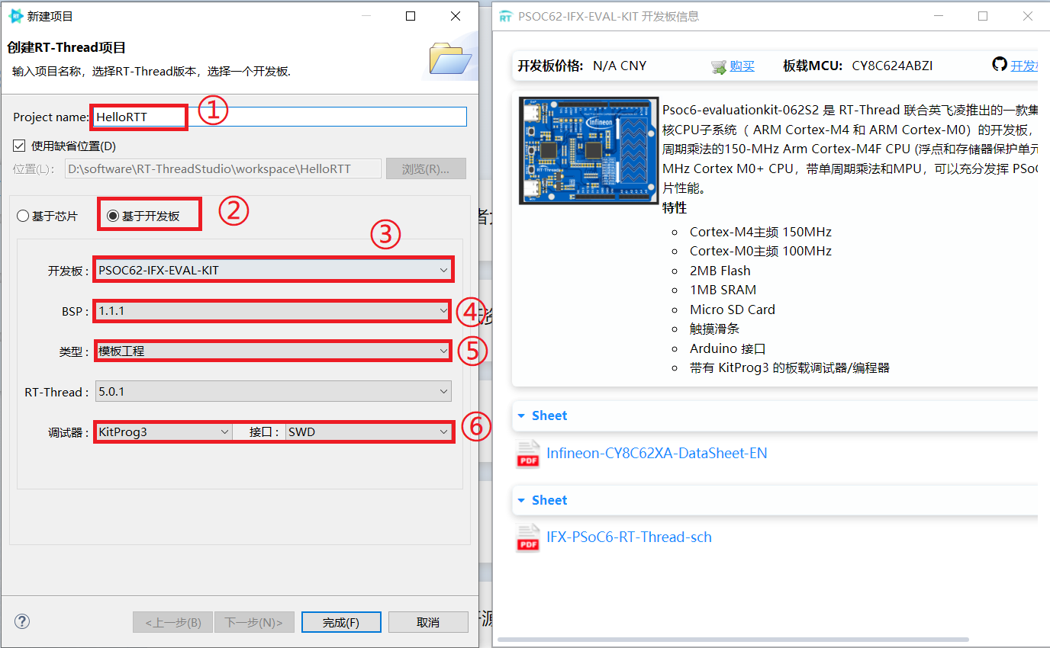Click the 'Micro SD Card' feature text
Screen dimensions: 1050x648
click(733, 310)
